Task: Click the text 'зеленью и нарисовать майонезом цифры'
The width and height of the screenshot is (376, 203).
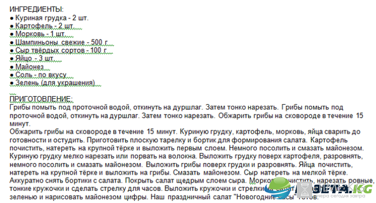Action: coord(78,197)
